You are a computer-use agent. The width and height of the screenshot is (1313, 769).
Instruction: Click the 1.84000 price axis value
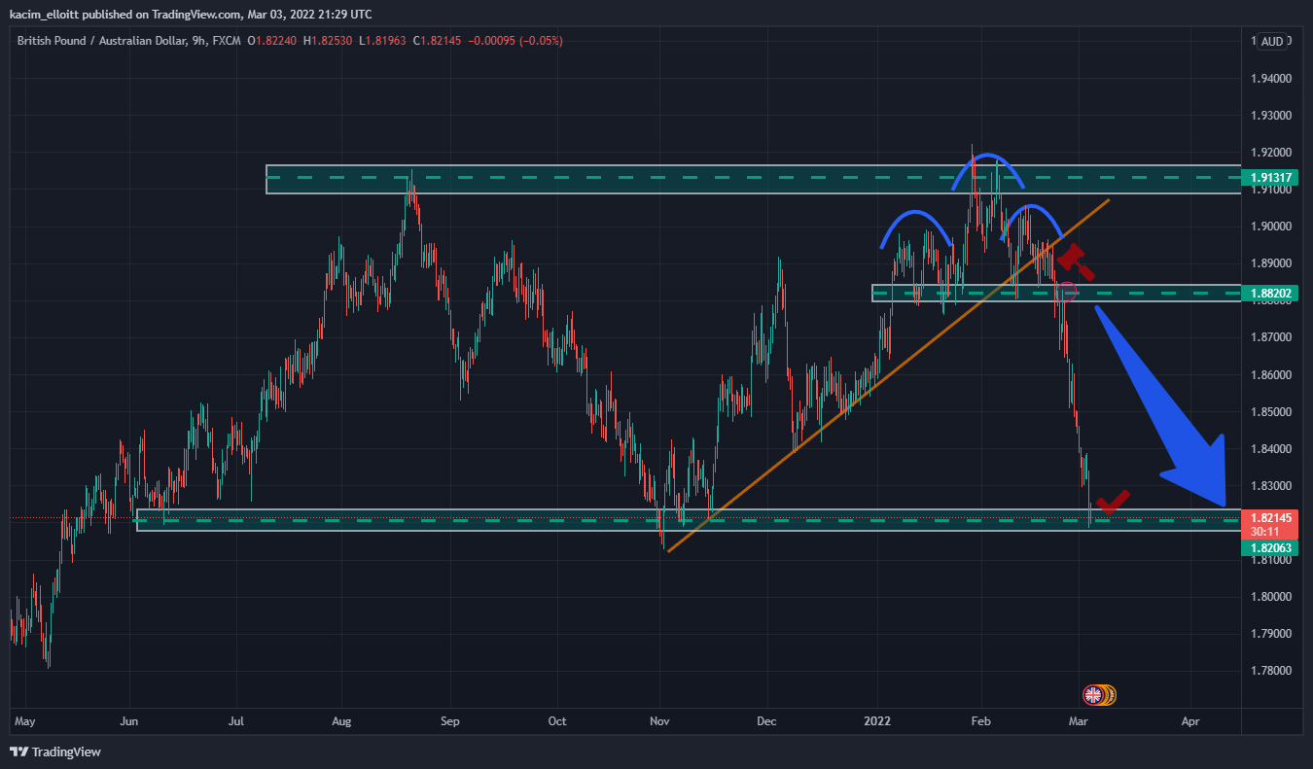tap(1270, 448)
